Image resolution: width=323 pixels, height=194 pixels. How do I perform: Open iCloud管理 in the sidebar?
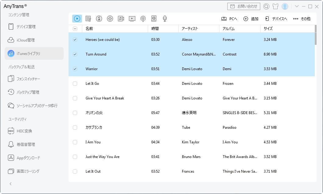34,40
